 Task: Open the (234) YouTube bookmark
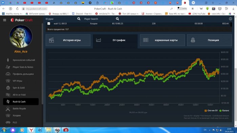click(197, 14)
